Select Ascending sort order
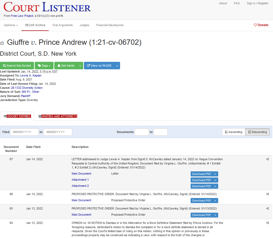273x238 pixels. 234,132
